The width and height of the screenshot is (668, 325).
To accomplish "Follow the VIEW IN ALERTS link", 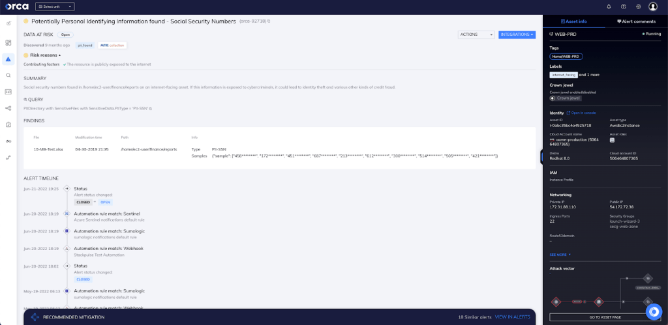I will 513,317.
